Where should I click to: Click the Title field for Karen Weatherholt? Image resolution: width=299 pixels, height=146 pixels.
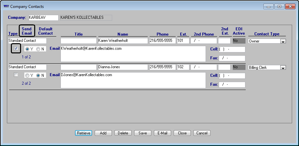[x=79, y=41]
